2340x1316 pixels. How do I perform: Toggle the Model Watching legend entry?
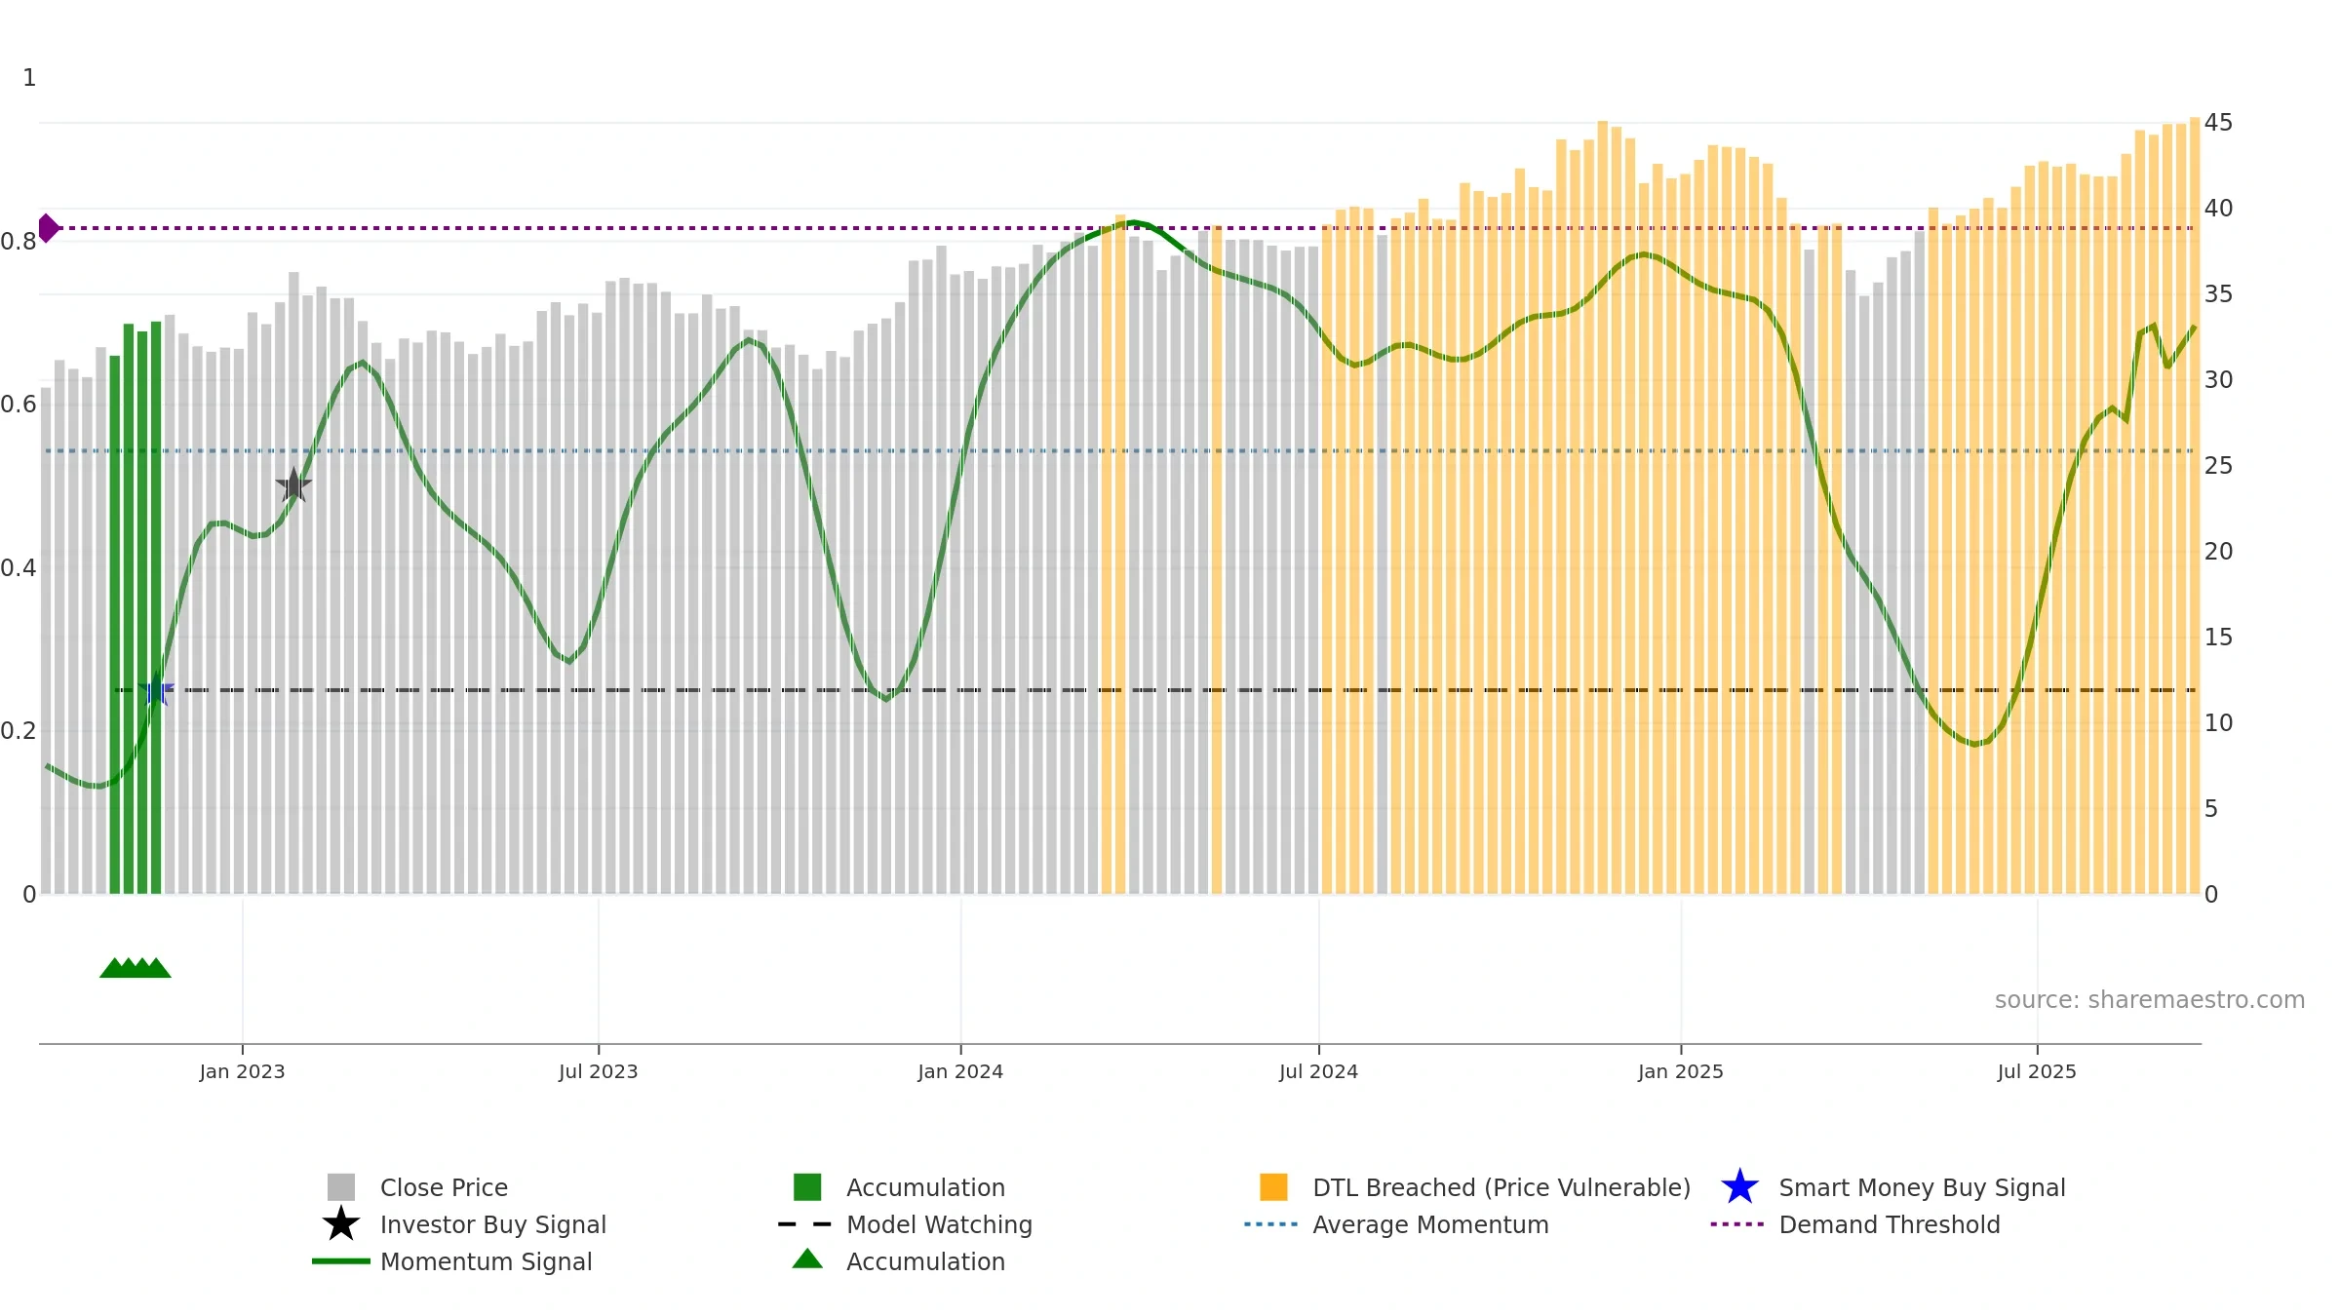click(905, 1224)
